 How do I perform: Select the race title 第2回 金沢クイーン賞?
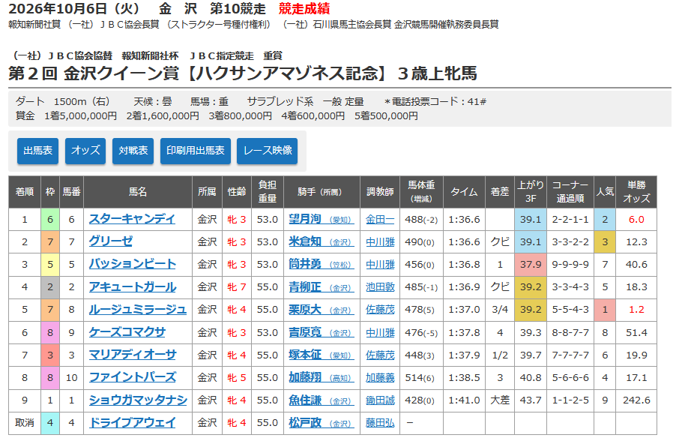point(94,73)
